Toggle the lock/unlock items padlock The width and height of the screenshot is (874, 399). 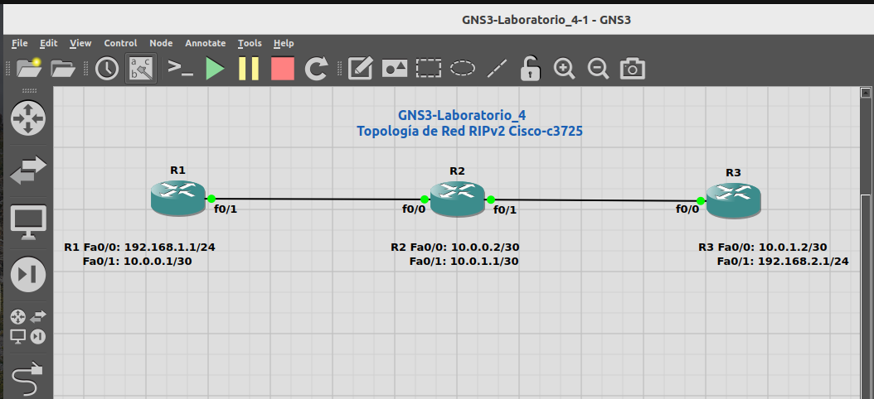pos(531,69)
